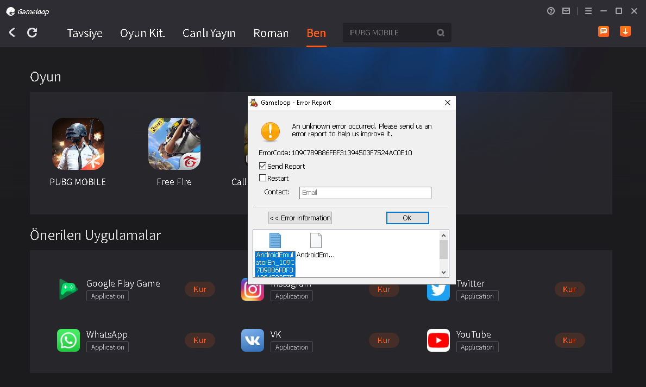Click the ErrorCode value text
The width and height of the screenshot is (646, 387).
[352, 153]
